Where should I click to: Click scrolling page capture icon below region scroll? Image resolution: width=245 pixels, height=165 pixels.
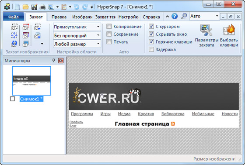(x=38, y=35)
